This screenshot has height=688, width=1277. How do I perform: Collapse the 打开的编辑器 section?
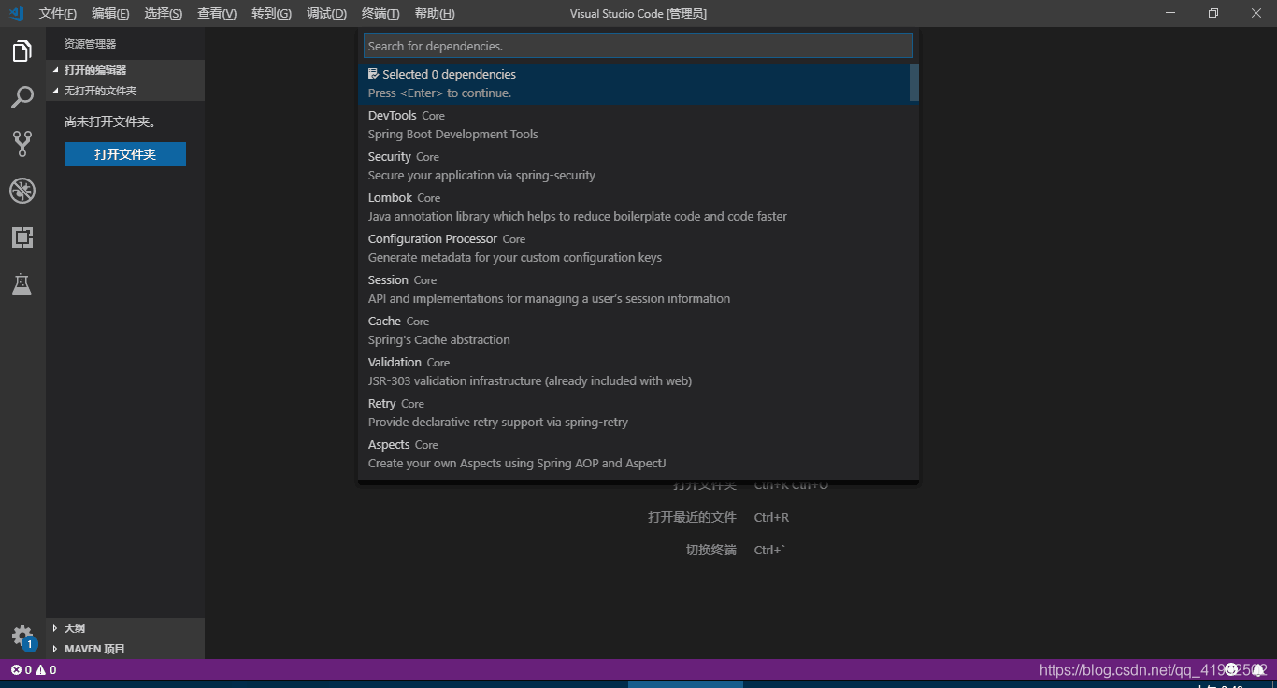coord(125,70)
